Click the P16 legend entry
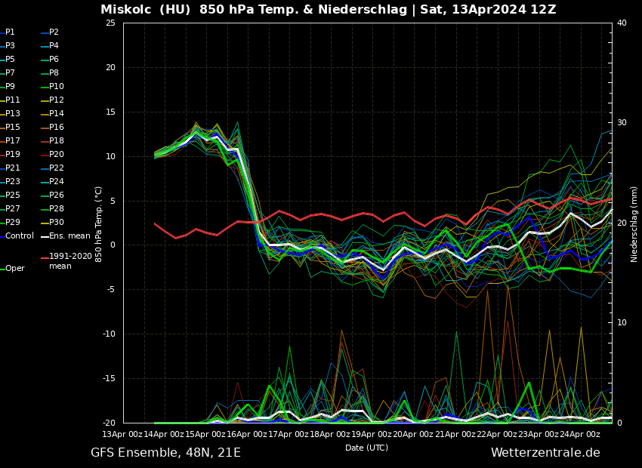 (56, 128)
